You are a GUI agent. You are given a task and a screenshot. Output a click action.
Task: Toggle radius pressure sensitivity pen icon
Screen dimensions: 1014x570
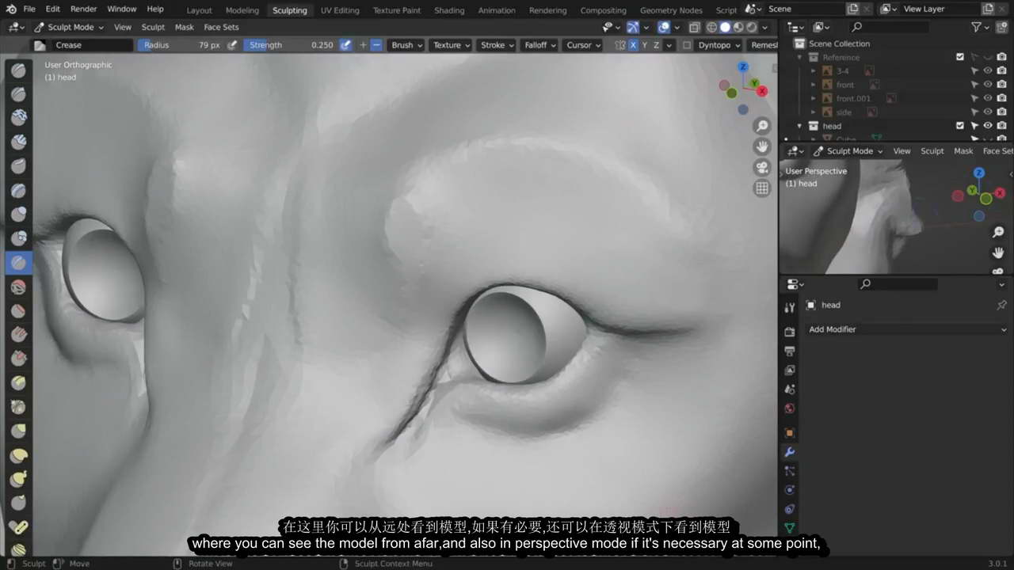pyautogui.click(x=232, y=45)
